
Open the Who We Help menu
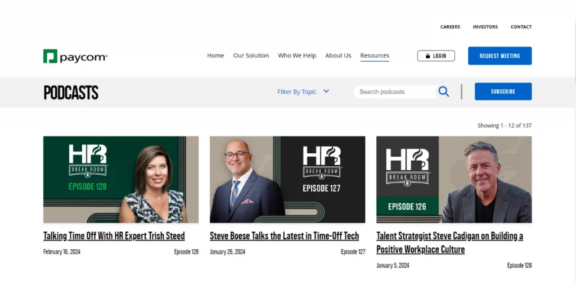tap(297, 56)
